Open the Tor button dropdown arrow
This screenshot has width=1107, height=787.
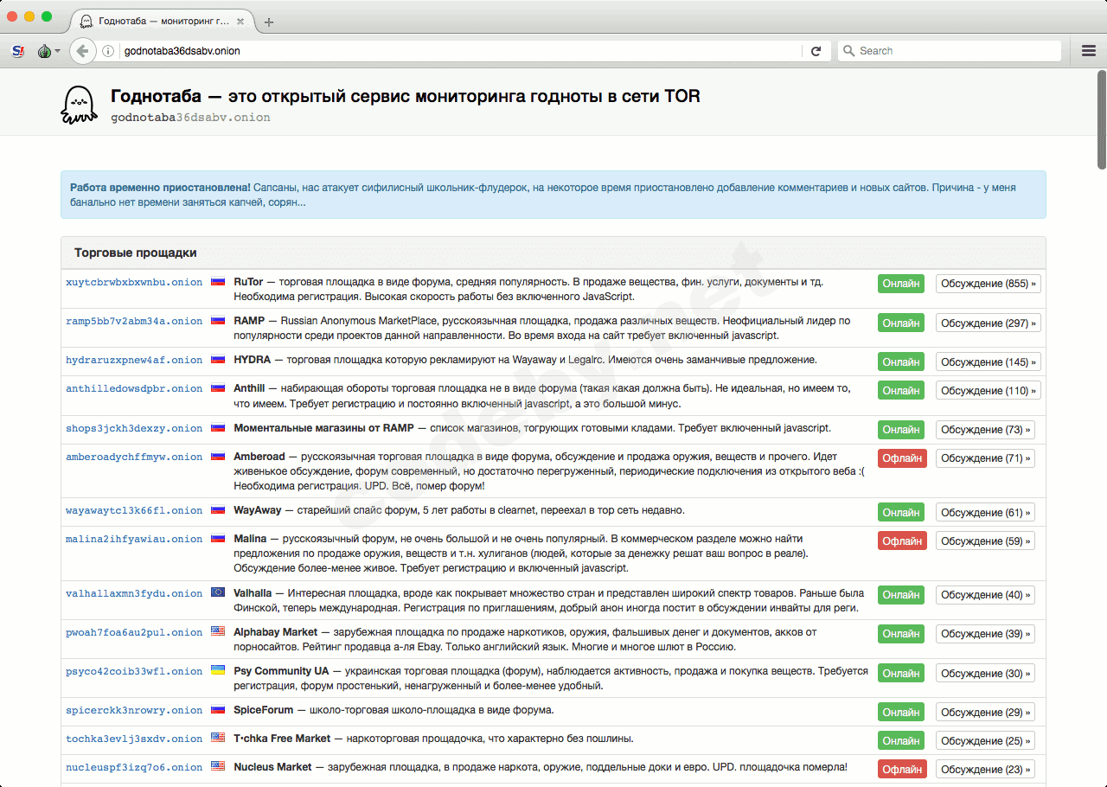click(58, 51)
